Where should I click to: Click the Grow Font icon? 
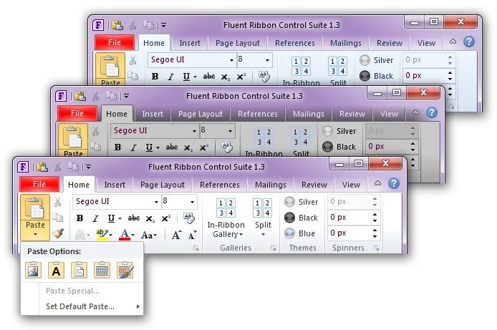(x=177, y=235)
